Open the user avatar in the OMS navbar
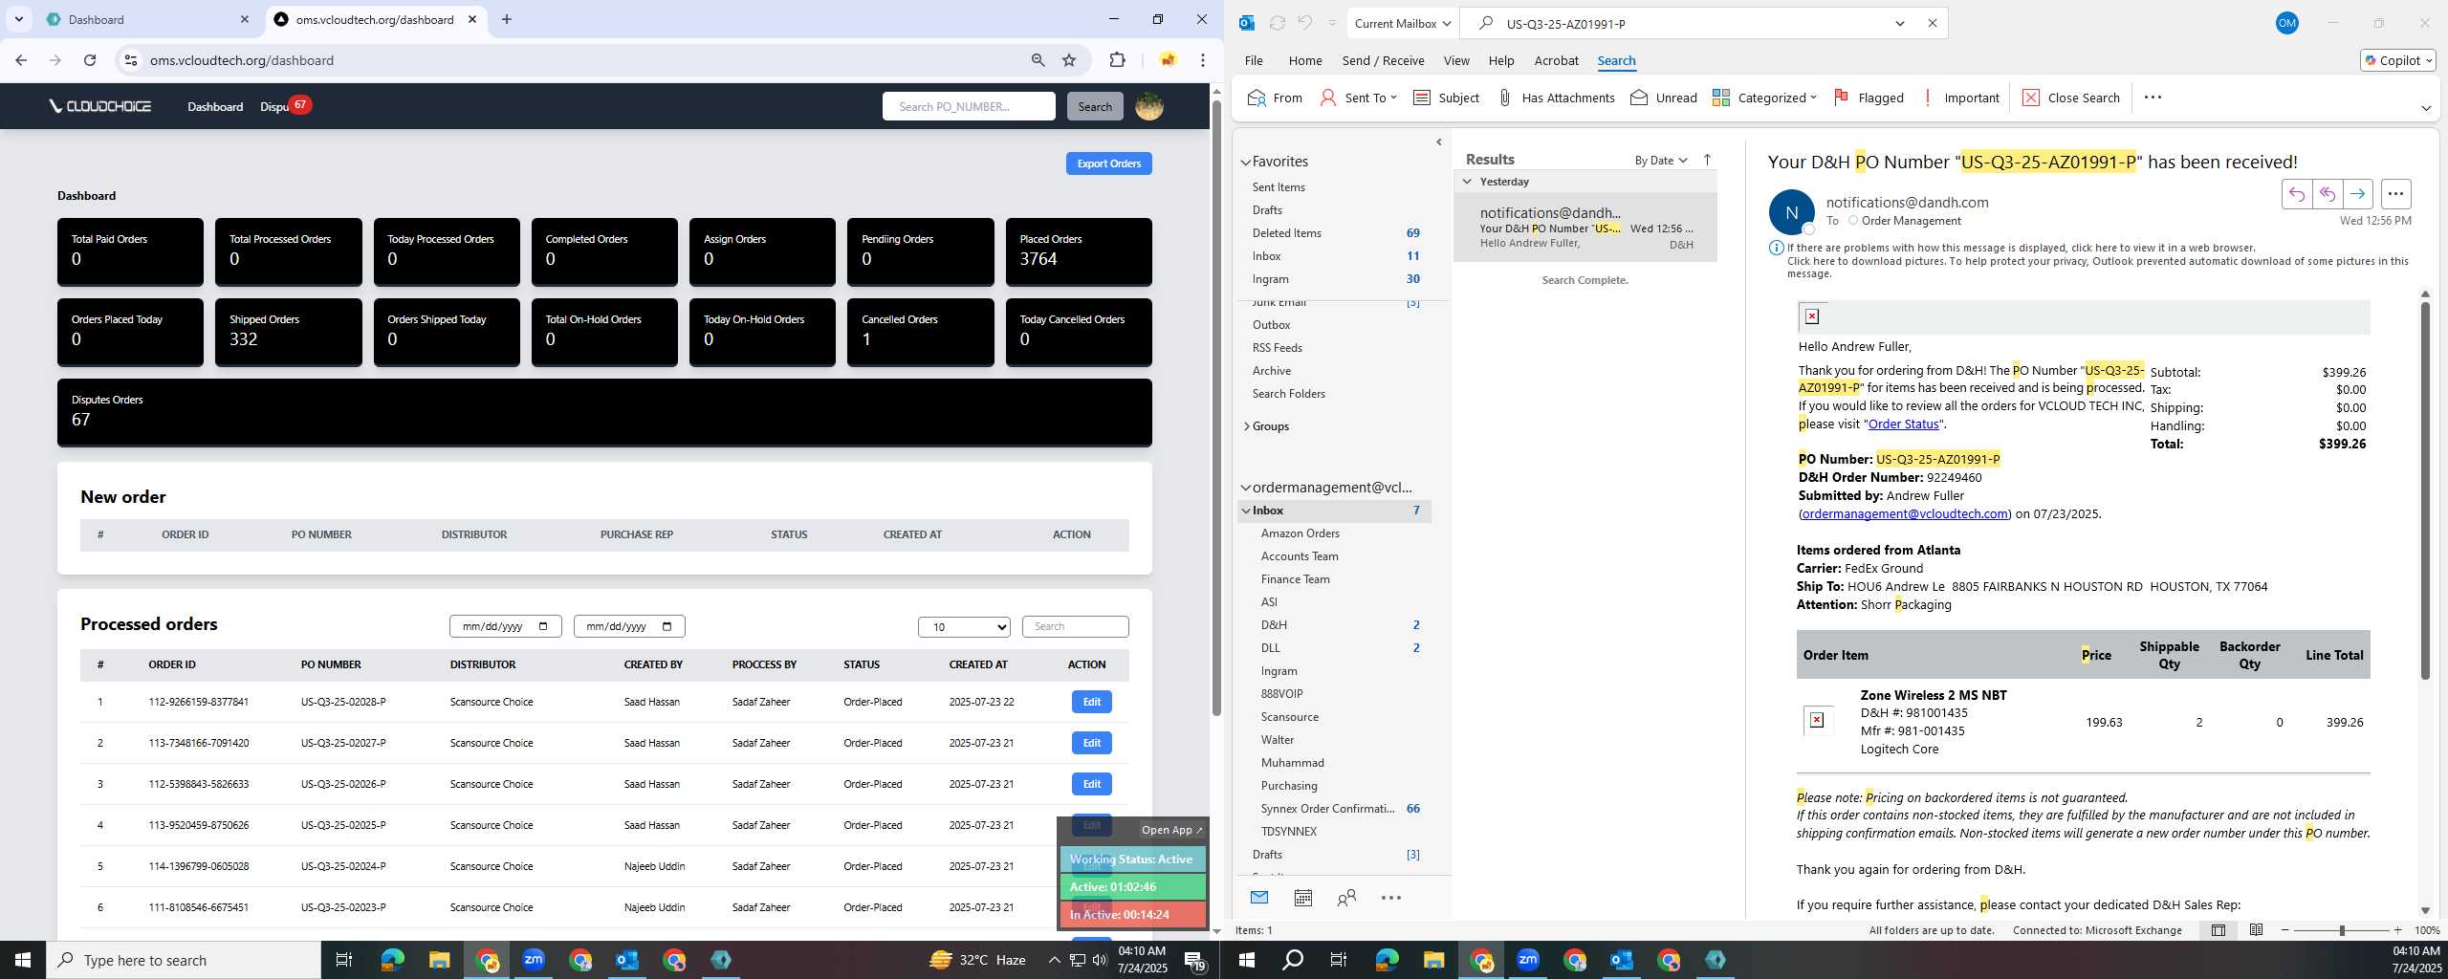Screen dimensions: 2448x979 pos(1148,106)
